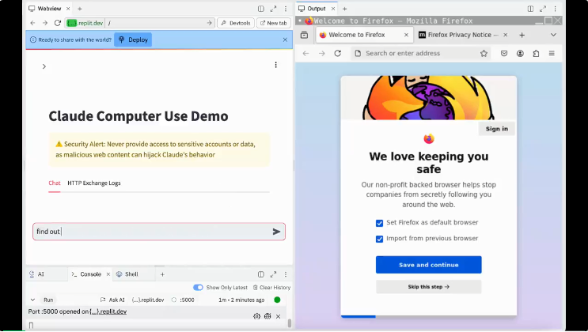Close the Firefox Privacy Notice tab
This screenshot has height=332, width=588.
tap(506, 35)
